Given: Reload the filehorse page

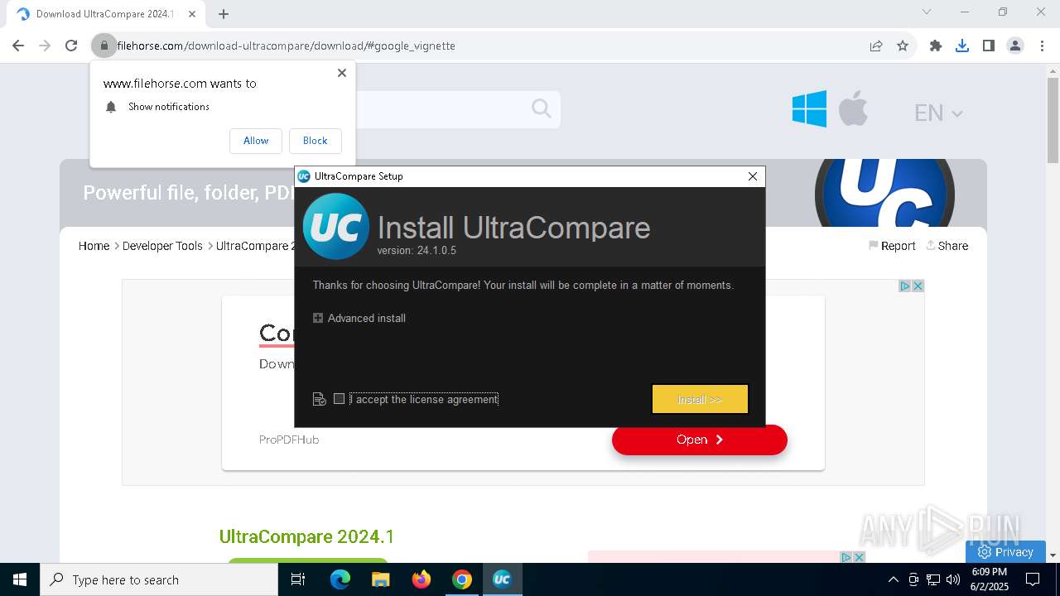Looking at the screenshot, I should click(x=71, y=46).
